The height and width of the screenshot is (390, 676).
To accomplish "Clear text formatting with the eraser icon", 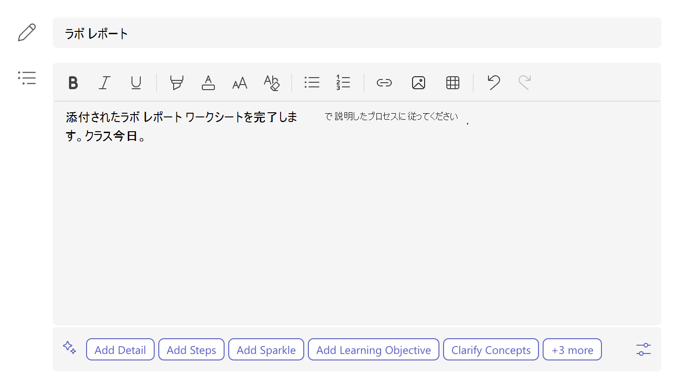I will [x=271, y=83].
